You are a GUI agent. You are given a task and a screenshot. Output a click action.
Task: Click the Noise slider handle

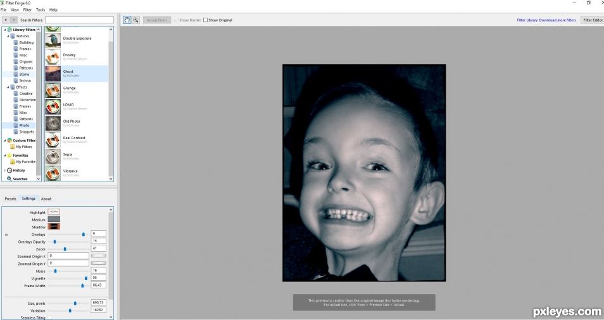(x=56, y=271)
